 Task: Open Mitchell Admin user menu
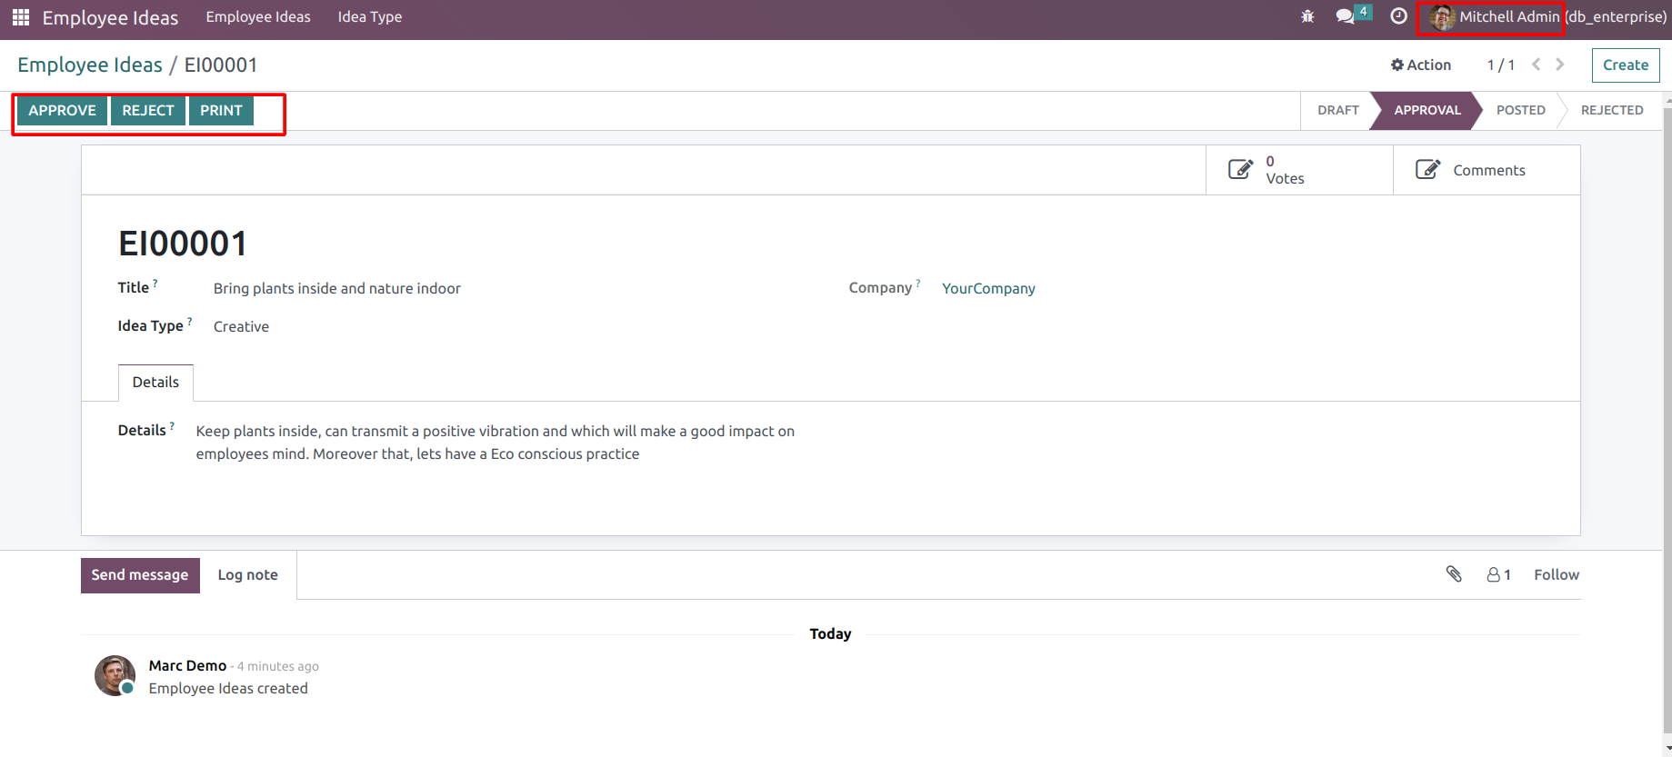[x=1547, y=17]
